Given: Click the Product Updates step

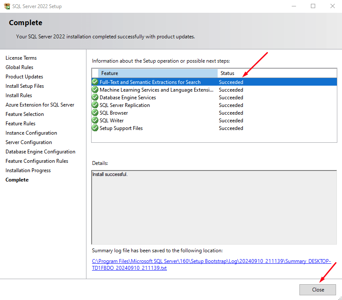Looking at the screenshot, I should tap(24, 77).
